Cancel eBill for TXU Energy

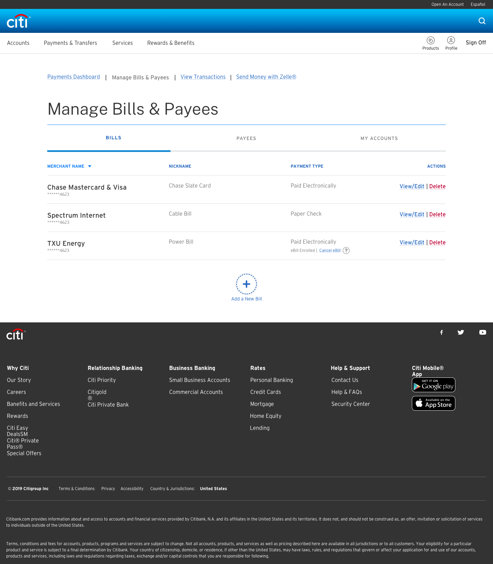[330, 251]
